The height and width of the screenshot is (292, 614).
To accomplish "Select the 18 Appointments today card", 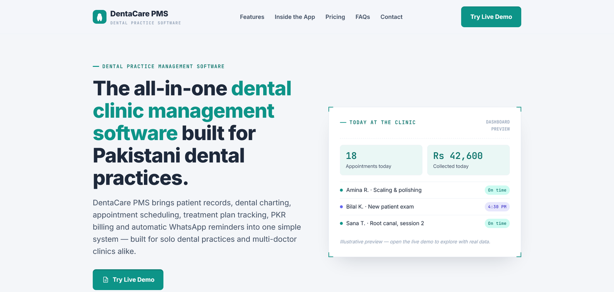I will [381, 160].
